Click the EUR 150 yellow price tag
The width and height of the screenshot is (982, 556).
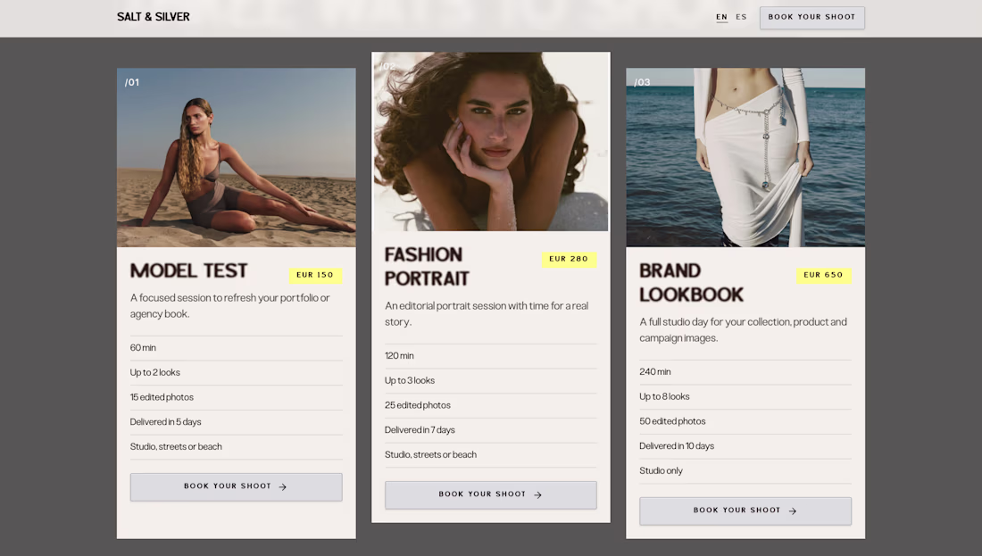pyautogui.click(x=315, y=276)
